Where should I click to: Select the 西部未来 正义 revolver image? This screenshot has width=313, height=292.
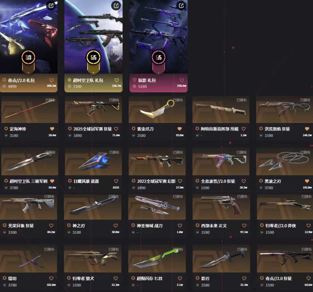[221, 207]
